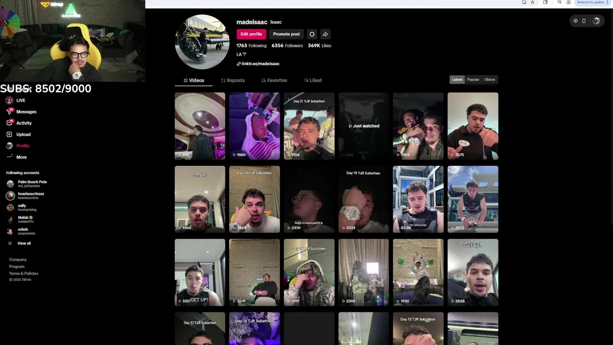Switch to the Liked tab
The height and width of the screenshot is (345, 613).
(313, 80)
